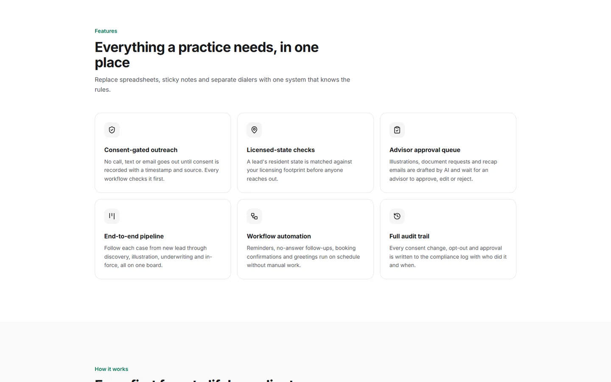Click the 'Everything a practice needs' headline
Image resolution: width=611 pixels, height=382 pixels.
pos(207,55)
